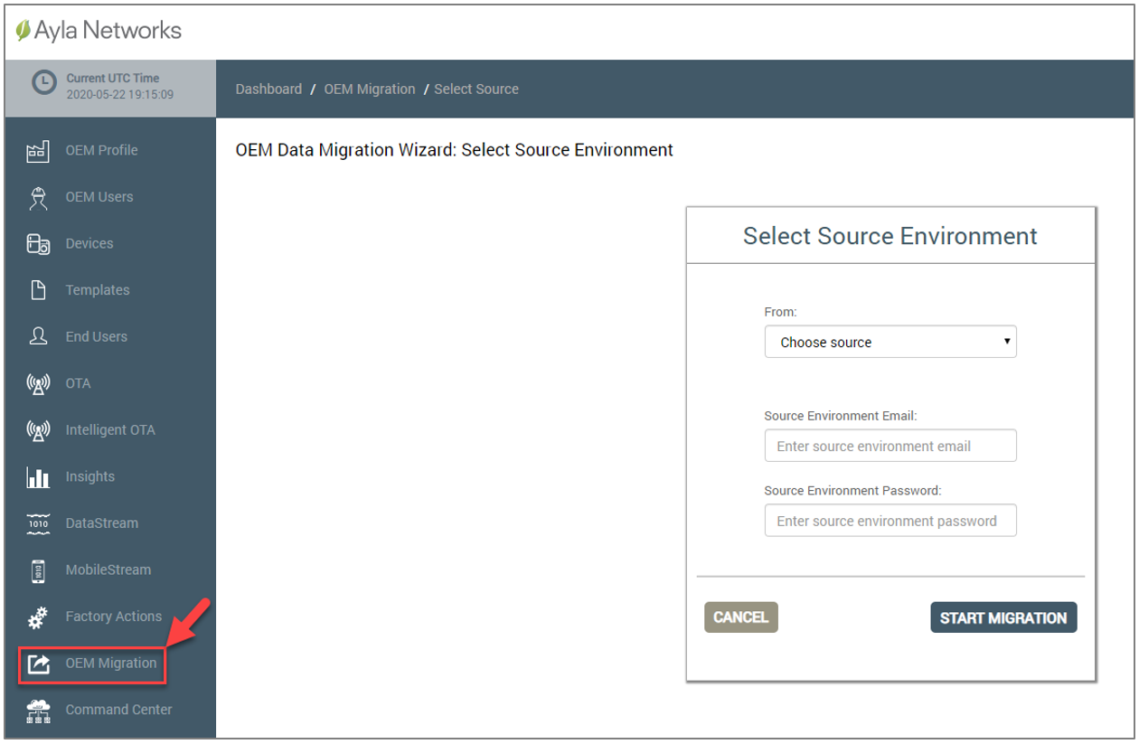Viewport: 1139px width, 744px height.
Task: Open Insights menu label
Action: click(90, 476)
